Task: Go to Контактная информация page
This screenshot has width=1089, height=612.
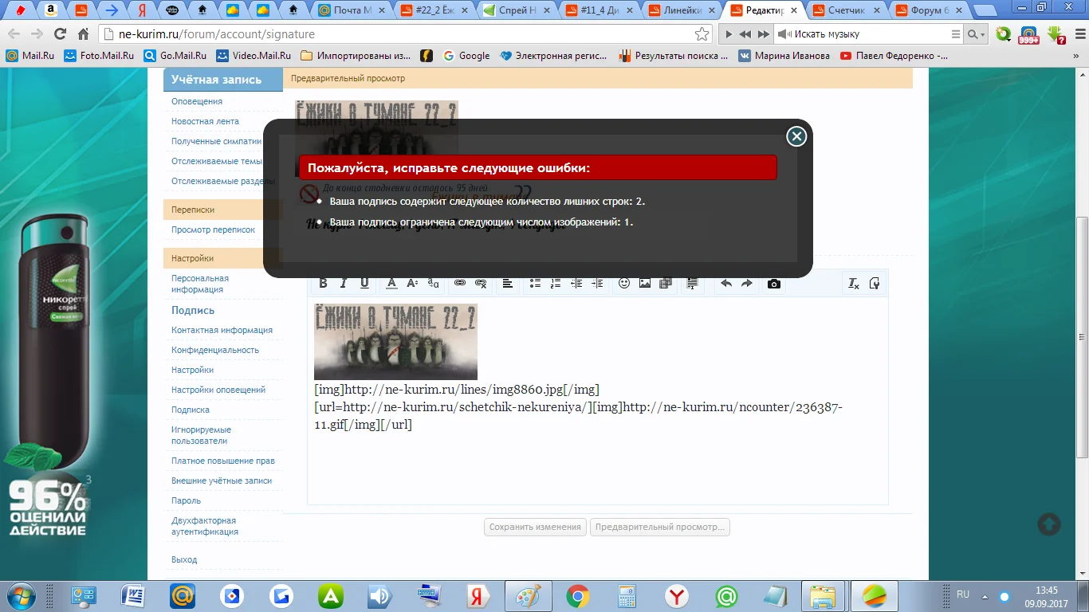Action: click(x=222, y=330)
